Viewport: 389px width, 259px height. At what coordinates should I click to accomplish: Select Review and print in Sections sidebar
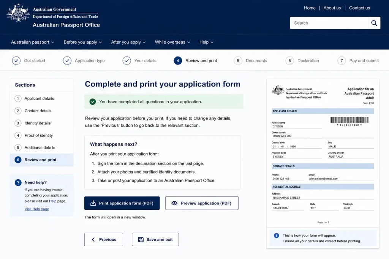pyautogui.click(x=42, y=160)
